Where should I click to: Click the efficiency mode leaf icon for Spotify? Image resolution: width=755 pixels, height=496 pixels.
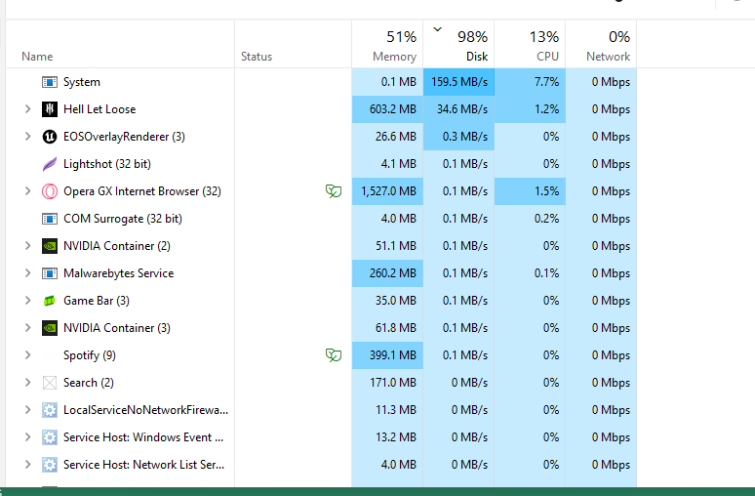tap(334, 355)
